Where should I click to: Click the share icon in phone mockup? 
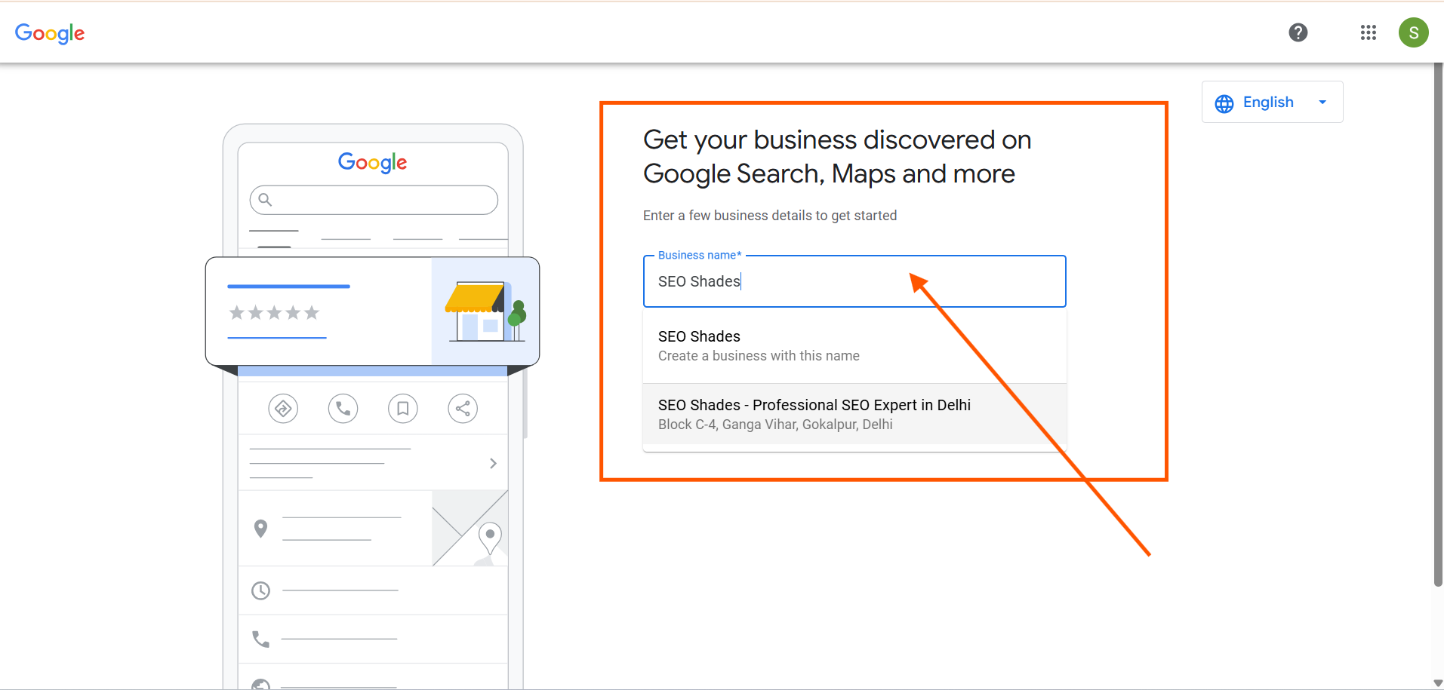point(463,409)
